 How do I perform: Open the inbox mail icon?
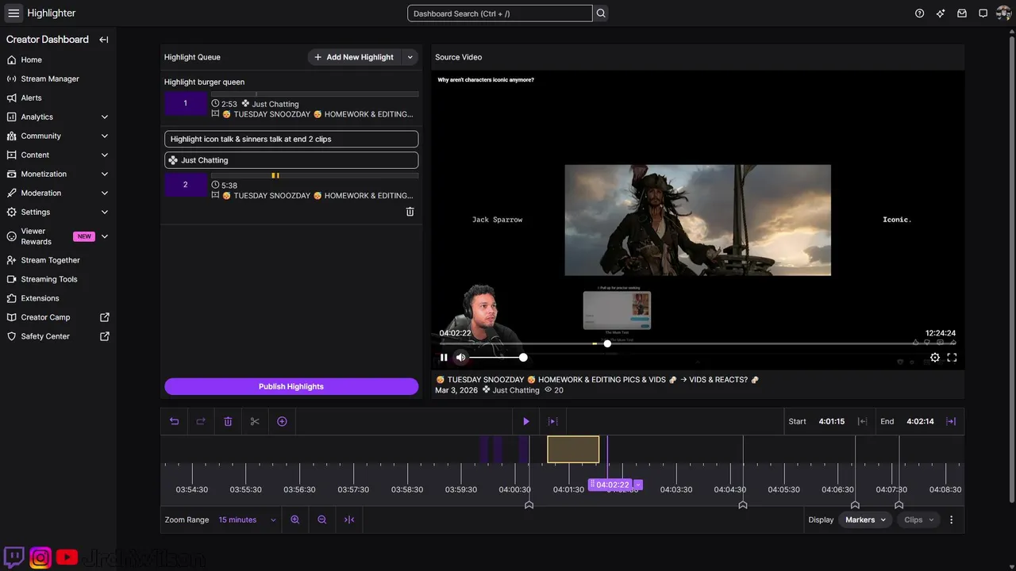962,13
